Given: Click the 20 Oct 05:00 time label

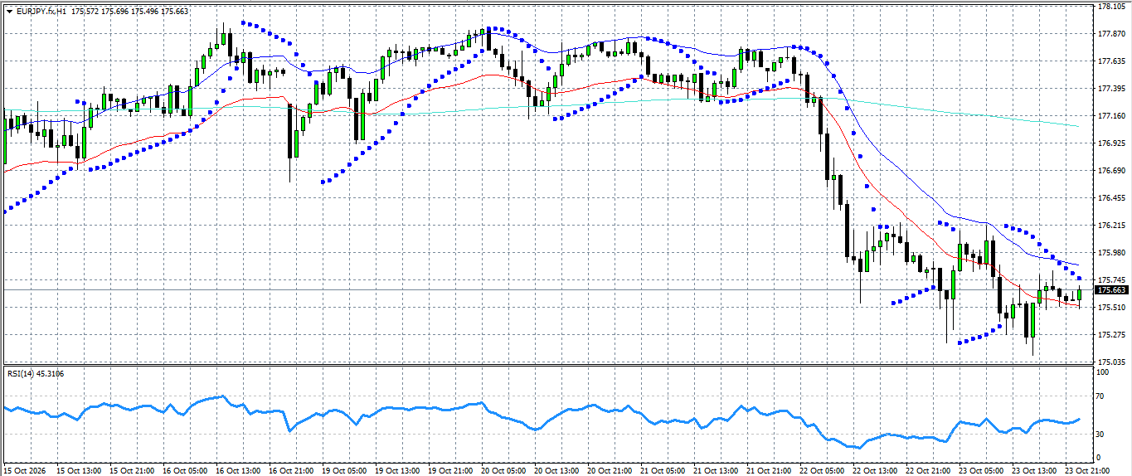Looking at the screenshot, I should (505, 470).
